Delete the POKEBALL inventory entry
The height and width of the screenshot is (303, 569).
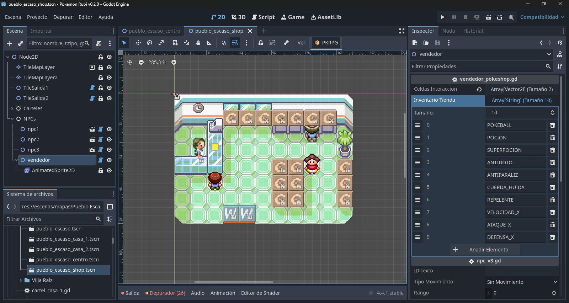click(552, 125)
